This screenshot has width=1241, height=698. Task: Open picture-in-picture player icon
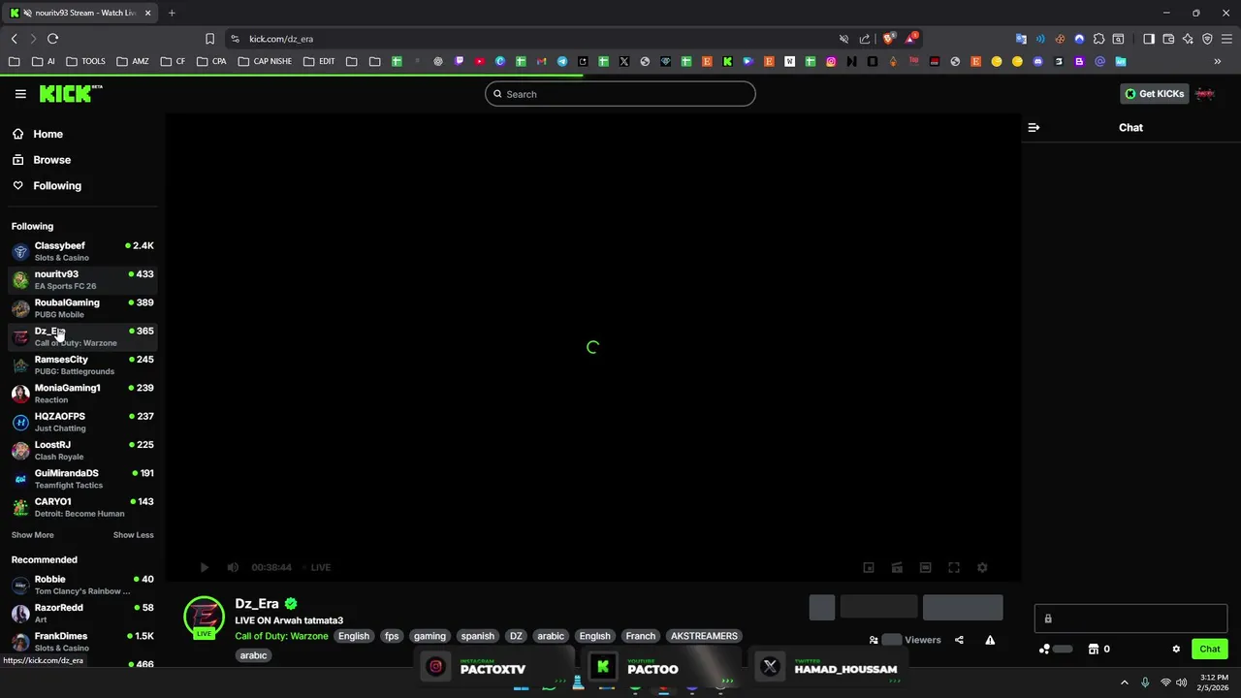coord(869,567)
